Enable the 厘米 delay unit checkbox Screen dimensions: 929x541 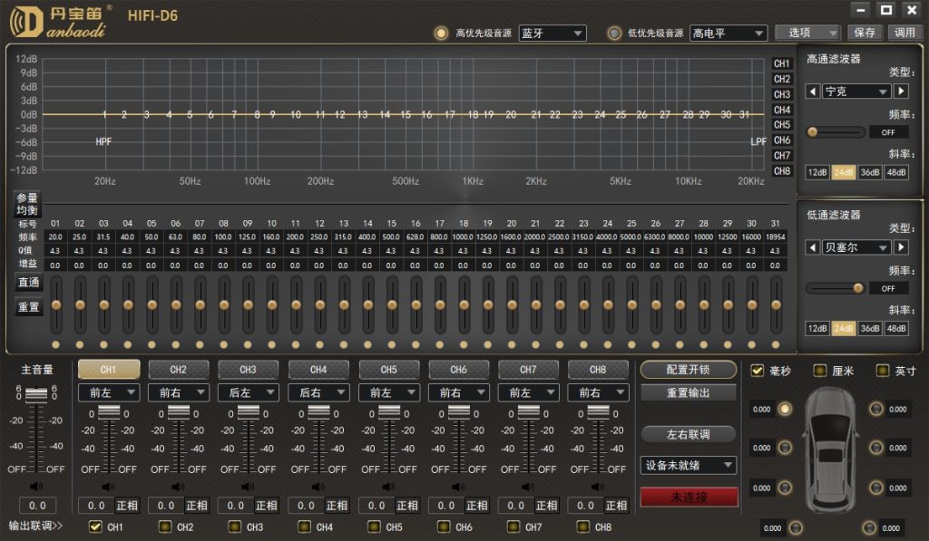coord(820,371)
